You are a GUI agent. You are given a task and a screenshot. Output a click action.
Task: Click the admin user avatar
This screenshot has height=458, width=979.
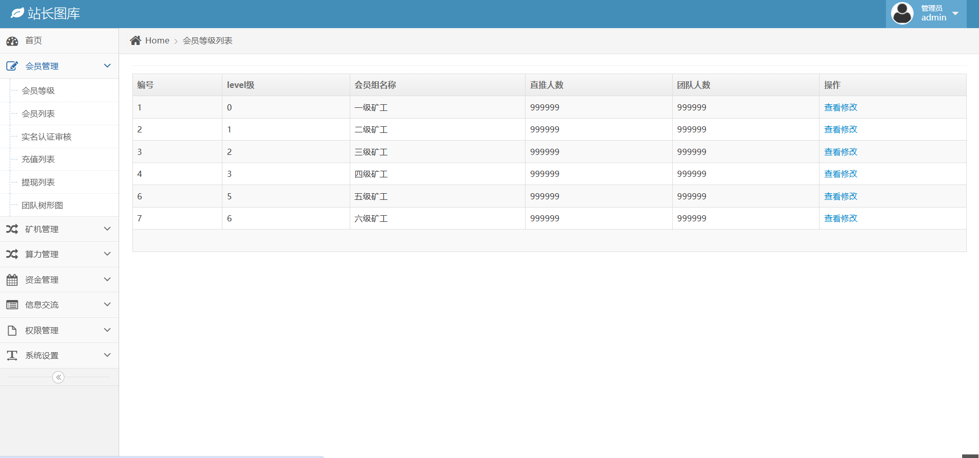click(902, 13)
